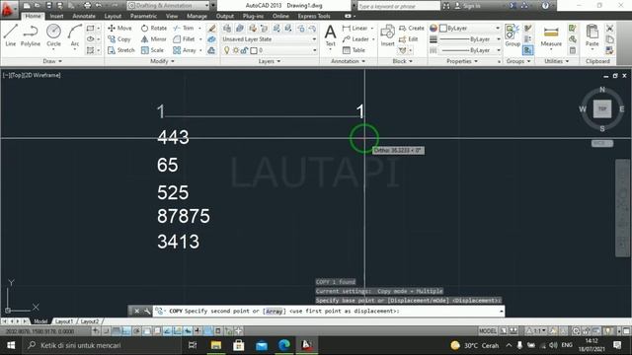Activate the Arc tool
632x355 pixels.
(75, 35)
